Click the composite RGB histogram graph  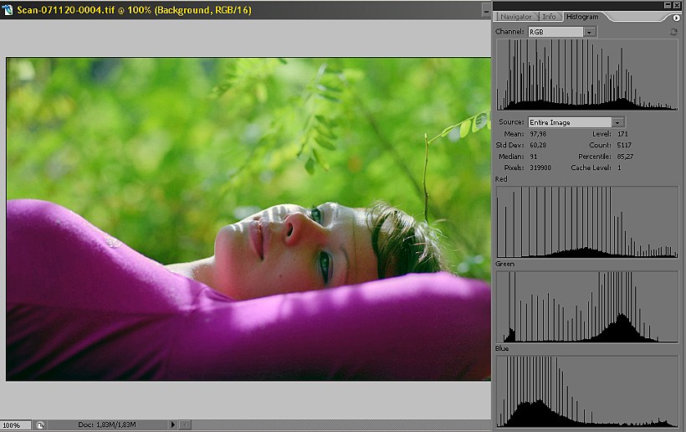click(586, 75)
